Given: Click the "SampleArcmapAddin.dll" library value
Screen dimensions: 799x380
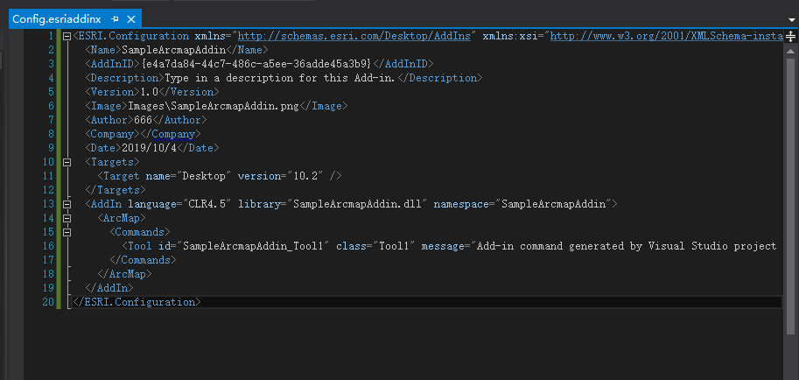Looking at the screenshot, I should (x=358, y=204).
